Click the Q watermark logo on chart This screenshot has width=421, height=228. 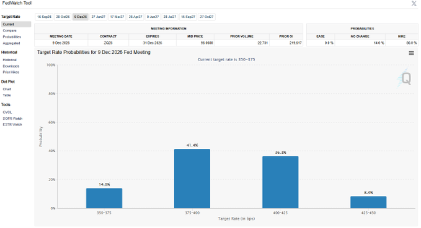pyautogui.click(x=404, y=78)
